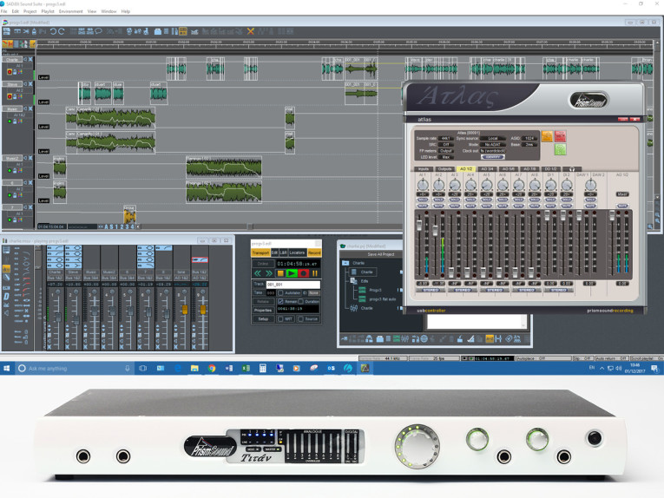Click the AI 1 fader handle in Atlas mixer
Image resolution: width=664 pixels, height=498 pixels.
419,225
